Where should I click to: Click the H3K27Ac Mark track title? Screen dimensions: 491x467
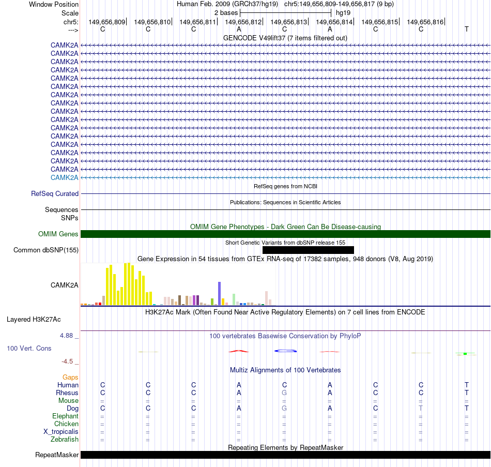click(285, 312)
